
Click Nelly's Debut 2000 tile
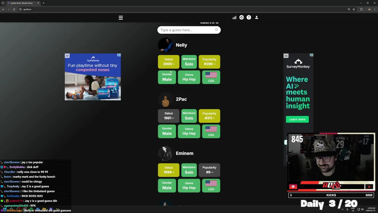click(169, 62)
